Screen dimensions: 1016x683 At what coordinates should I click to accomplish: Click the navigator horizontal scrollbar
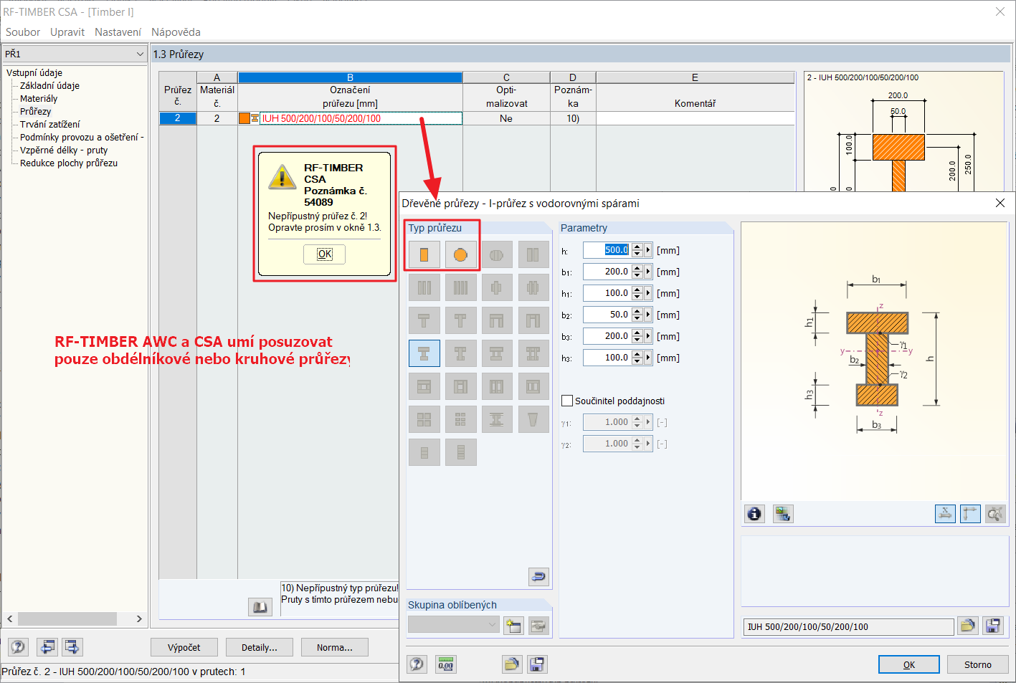(75, 618)
